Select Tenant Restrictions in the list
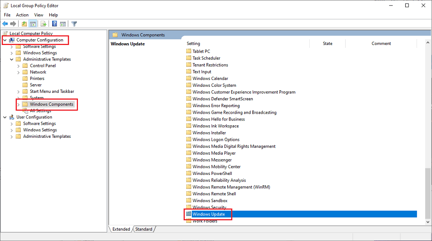Screen dimensions: 432x241 tap(210, 65)
